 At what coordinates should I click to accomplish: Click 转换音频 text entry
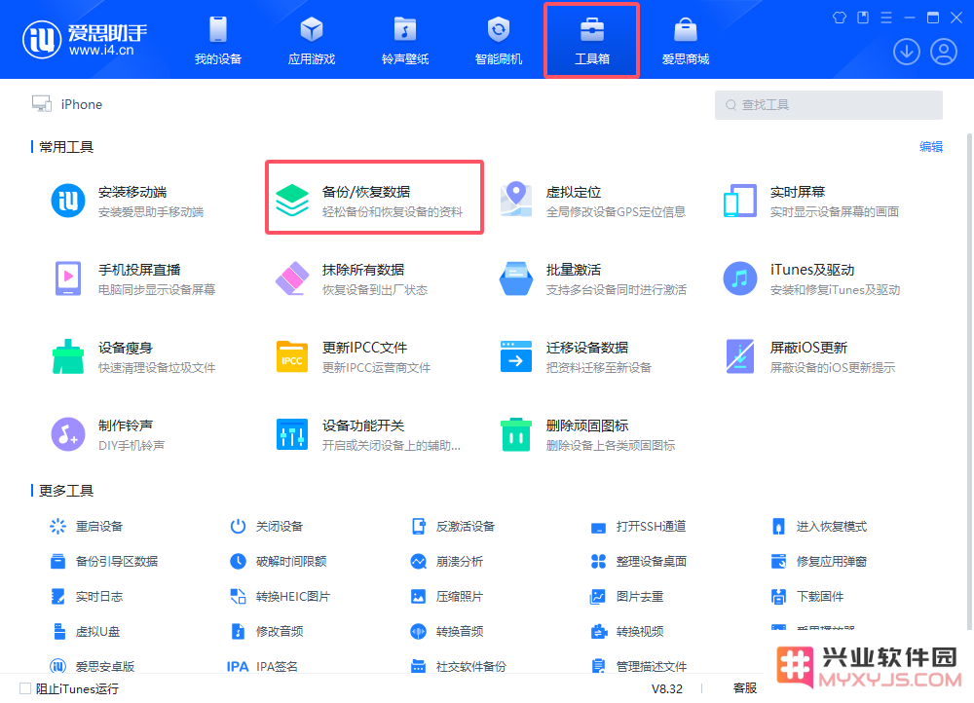click(460, 632)
